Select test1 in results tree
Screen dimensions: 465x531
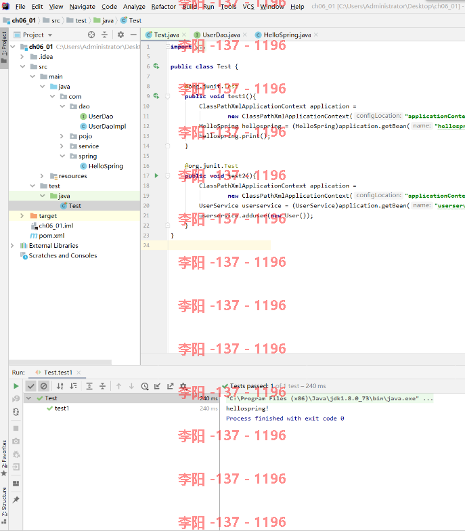pos(62,408)
